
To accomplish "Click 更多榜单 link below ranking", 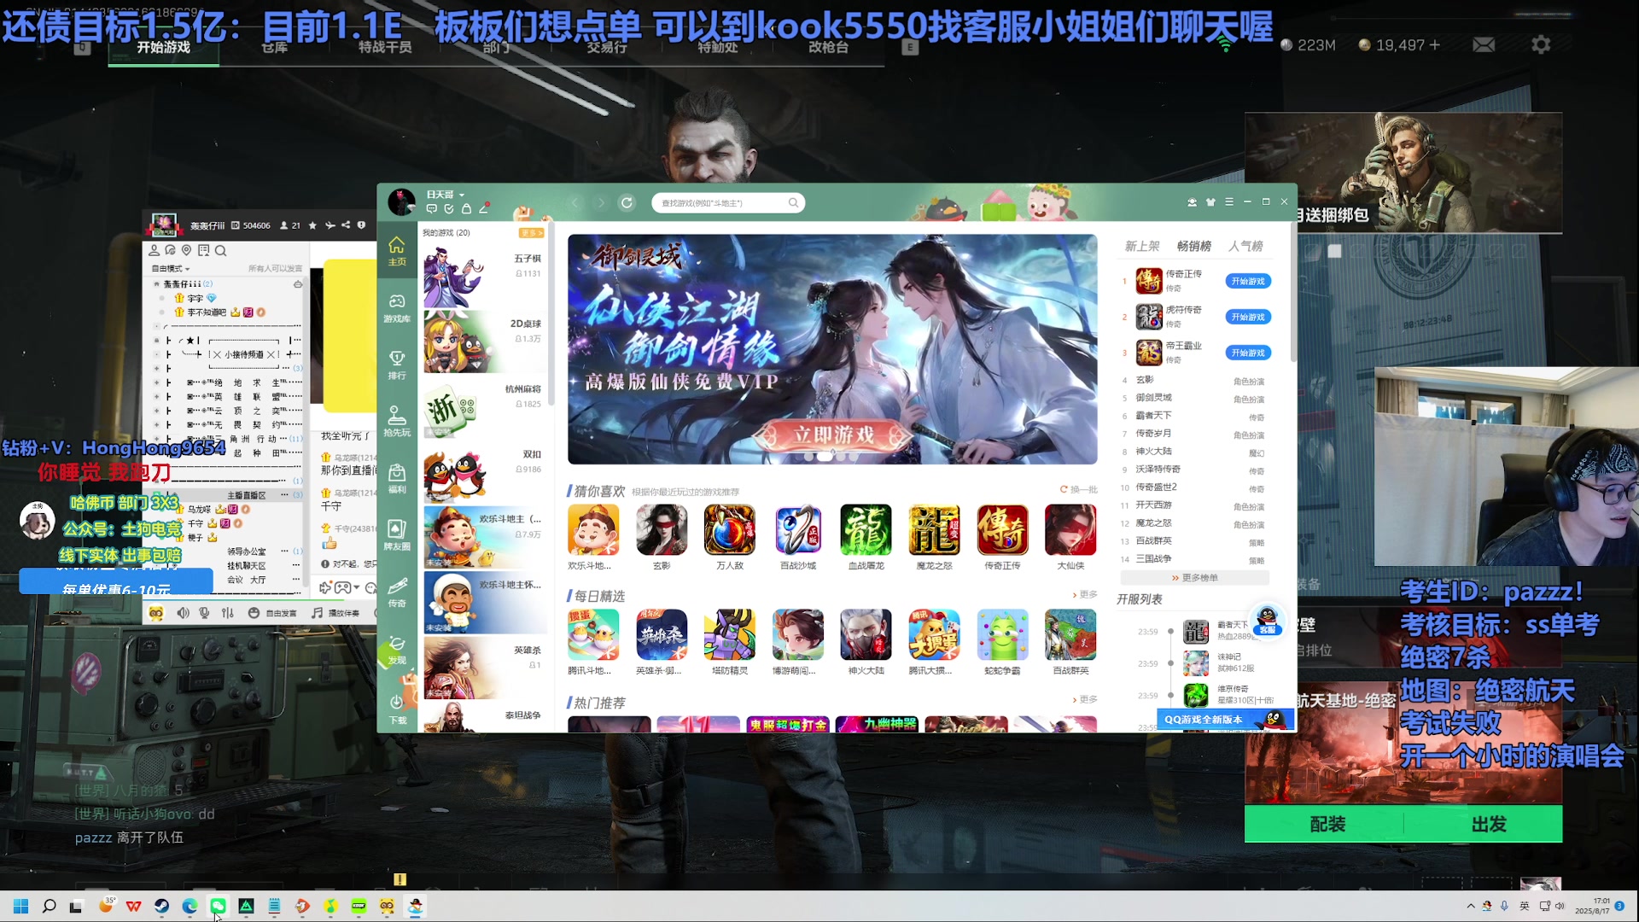I will click(x=1195, y=578).
